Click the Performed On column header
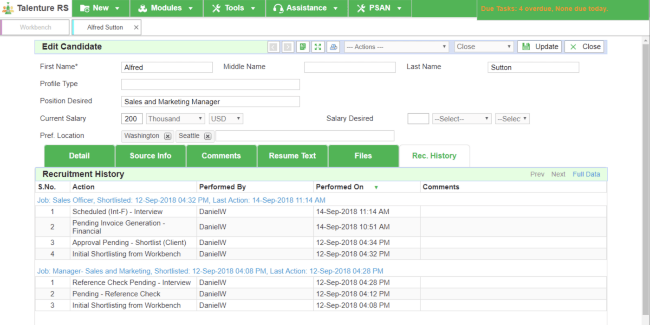This screenshot has height=325, width=650. click(x=340, y=187)
